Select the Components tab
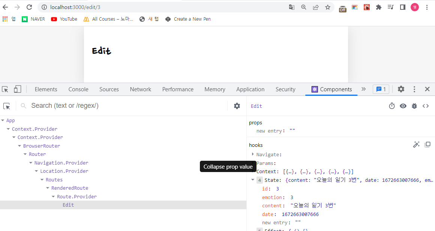435x231 pixels. pyautogui.click(x=331, y=89)
